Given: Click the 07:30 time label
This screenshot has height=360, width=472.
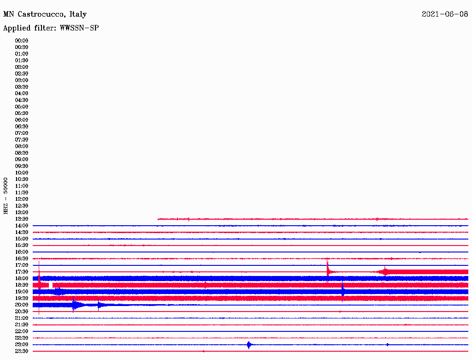Looking at the screenshot, I should pos(22,139).
